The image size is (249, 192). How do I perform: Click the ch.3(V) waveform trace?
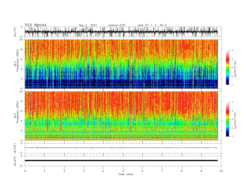tap(121, 148)
